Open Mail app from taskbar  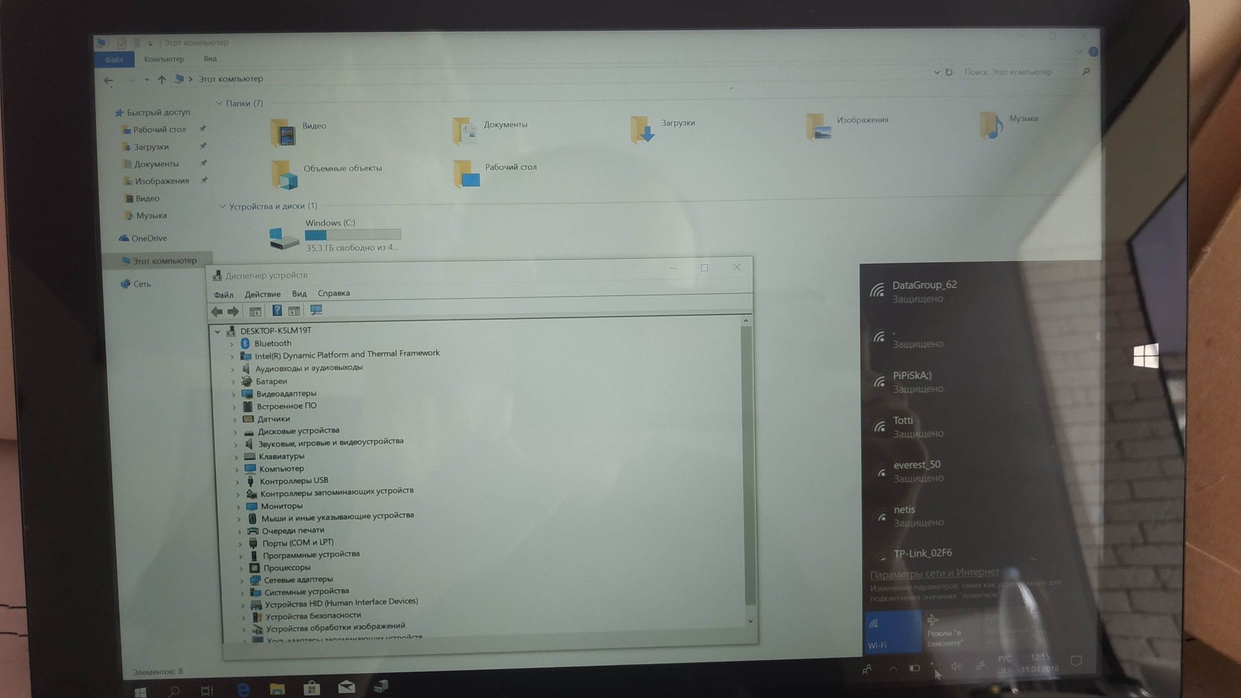point(346,686)
